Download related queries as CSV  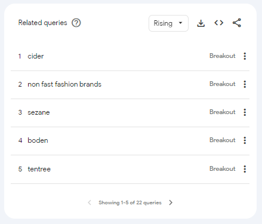201,23
